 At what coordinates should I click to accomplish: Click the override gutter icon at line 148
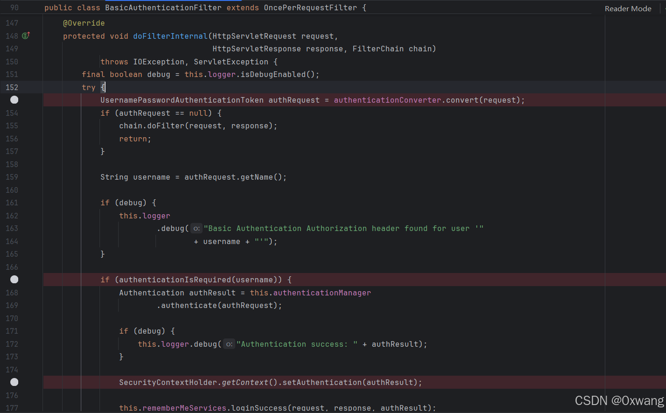pos(26,35)
